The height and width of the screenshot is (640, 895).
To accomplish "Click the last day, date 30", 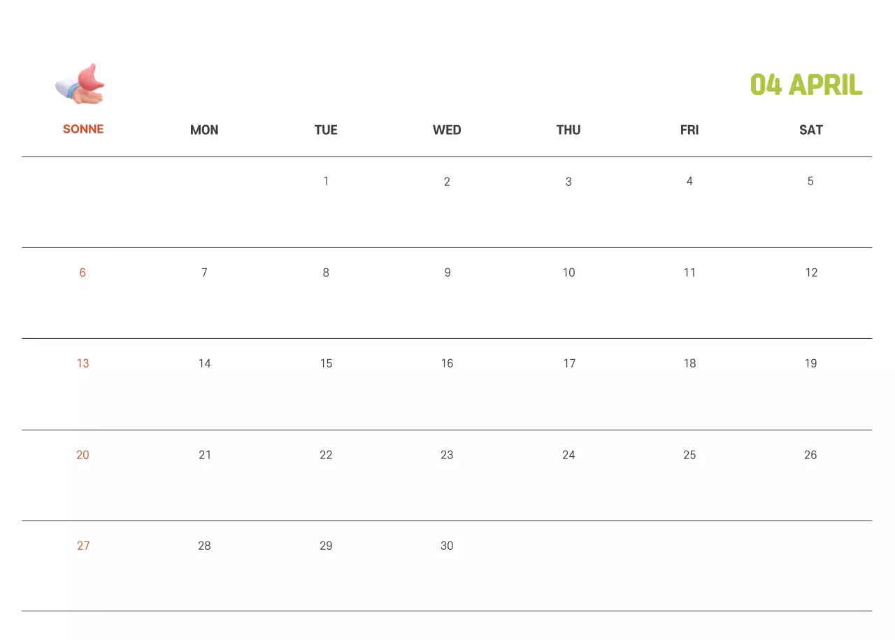I will tap(447, 546).
